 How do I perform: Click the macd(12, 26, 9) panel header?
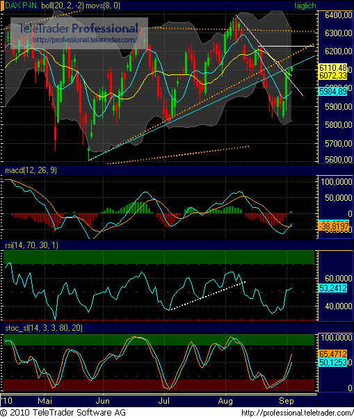[31, 170]
